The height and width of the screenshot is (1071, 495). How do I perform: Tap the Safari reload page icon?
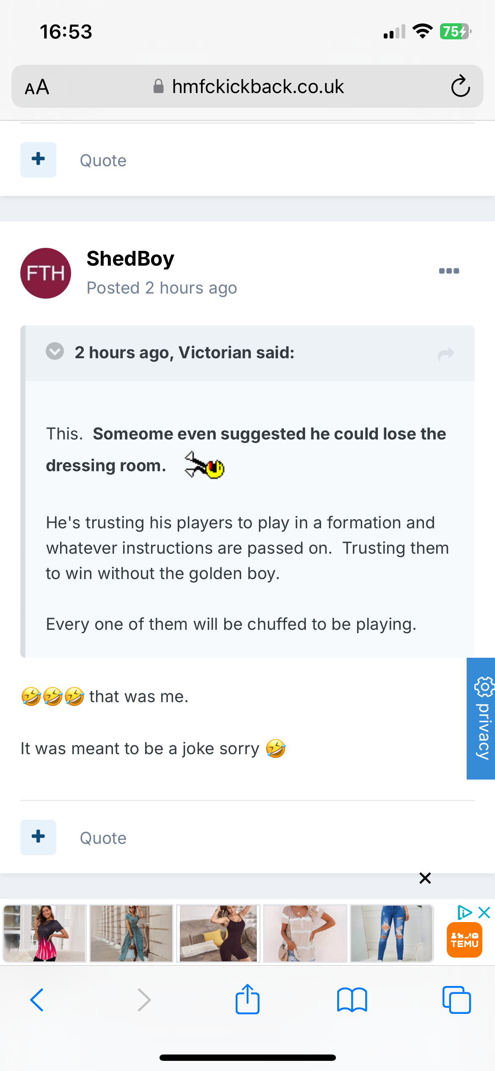point(460,86)
